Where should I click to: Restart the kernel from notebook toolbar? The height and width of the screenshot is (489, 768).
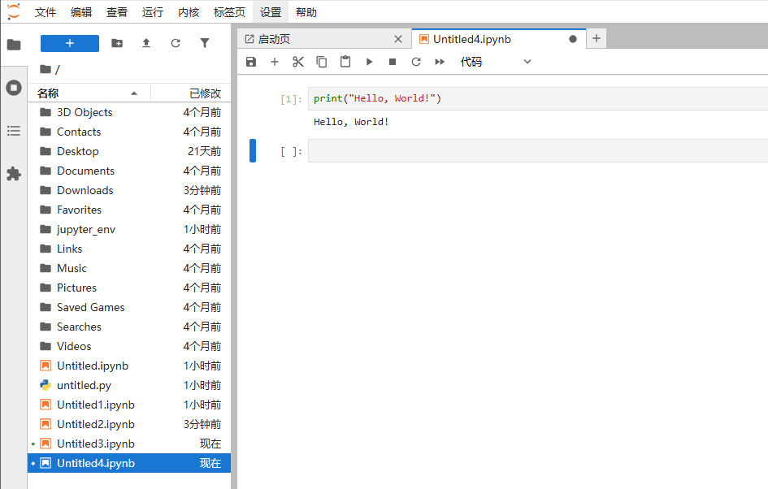tap(416, 62)
